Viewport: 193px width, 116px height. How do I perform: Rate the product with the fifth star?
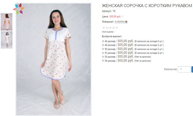117,28
